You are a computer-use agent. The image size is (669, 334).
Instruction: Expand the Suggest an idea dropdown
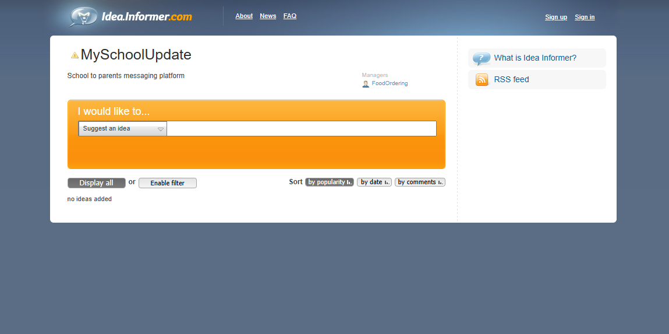(123, 129)
